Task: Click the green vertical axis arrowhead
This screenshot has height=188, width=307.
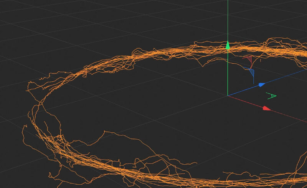Action: (228, 45)
